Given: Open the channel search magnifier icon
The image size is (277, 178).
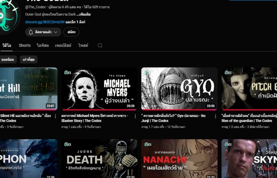Looking at the screenshot, I should point(100,45).
